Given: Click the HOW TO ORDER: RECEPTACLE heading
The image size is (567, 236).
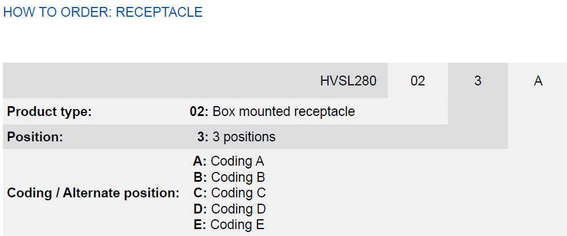Looking at the screenshot, I should tap(103, 12).
